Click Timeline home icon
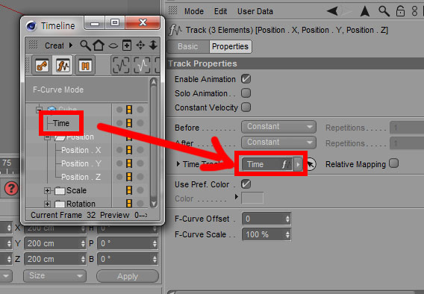 coord(99,46)
